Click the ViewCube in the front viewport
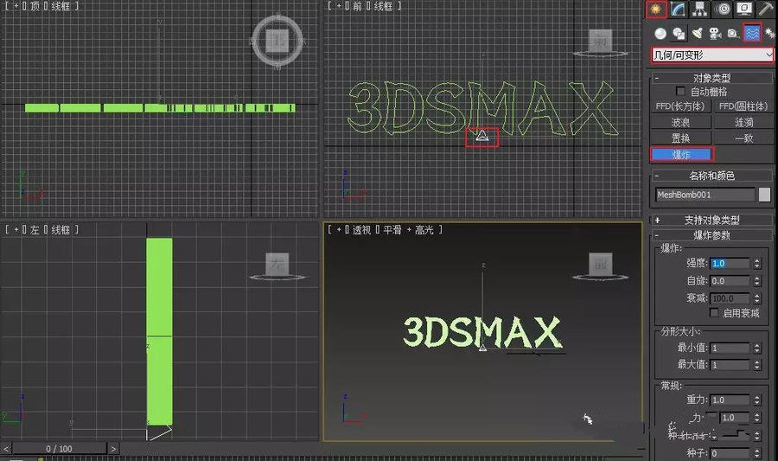Screen dimensions: 778x461 tap(601, 42)
